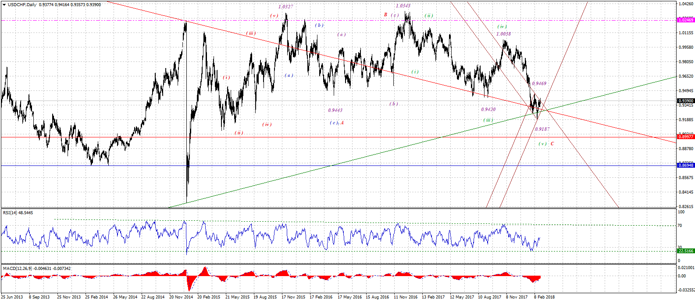Click the 17 Nov 2015 date label
Viewport: 695px width, 302px height.
coord(293,297)
